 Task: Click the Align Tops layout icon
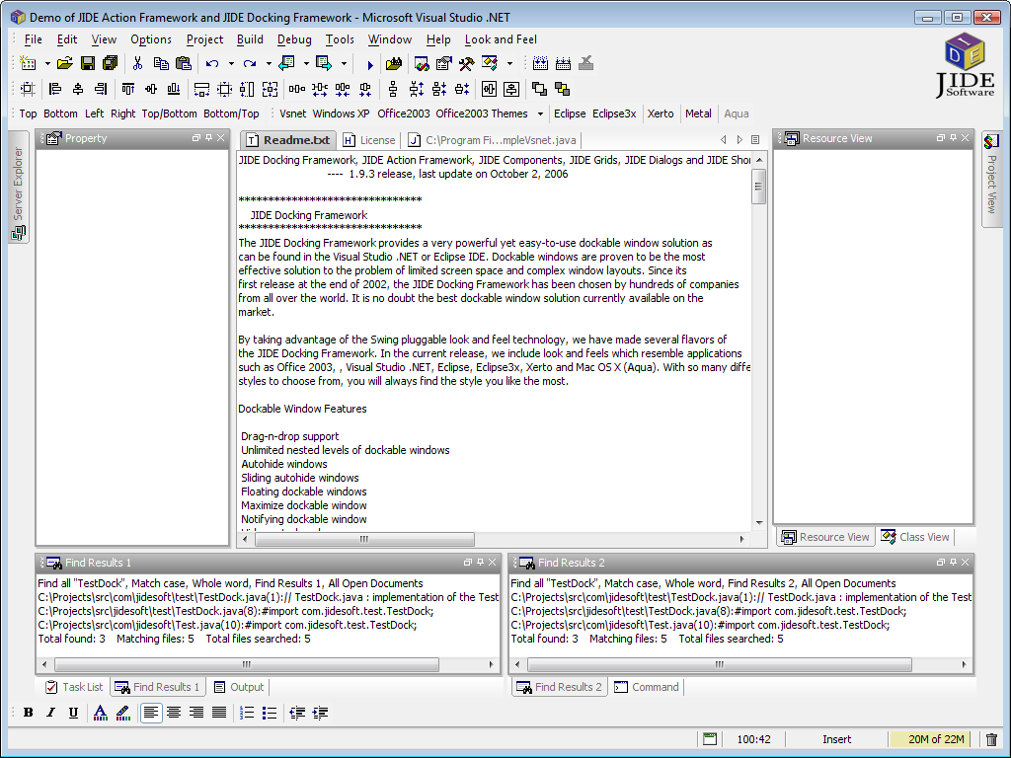[x=128, y=89]
